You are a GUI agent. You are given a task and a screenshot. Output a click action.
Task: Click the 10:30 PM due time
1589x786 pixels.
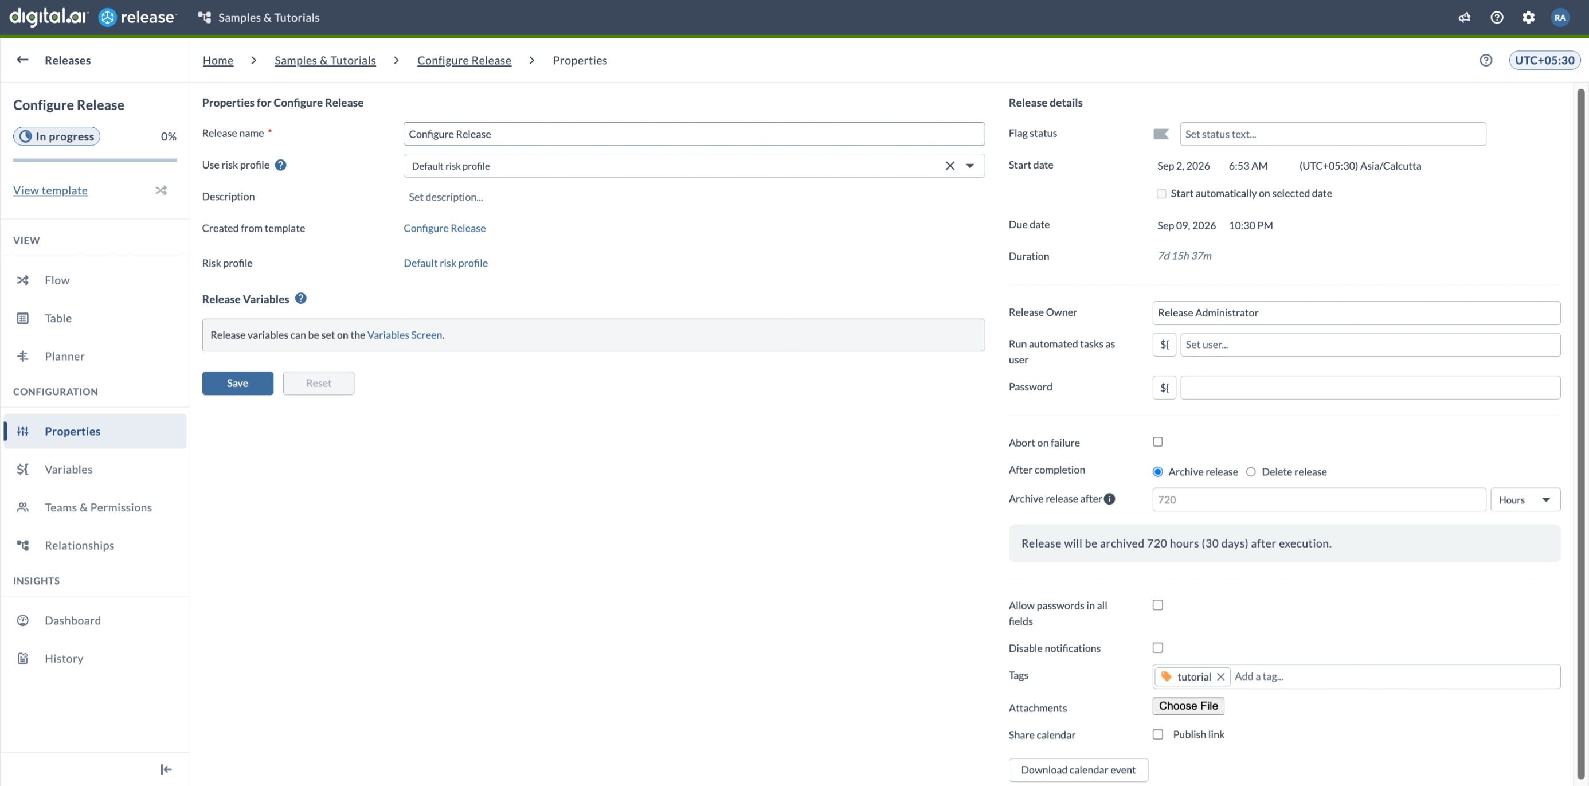(x=1250, y=225)
